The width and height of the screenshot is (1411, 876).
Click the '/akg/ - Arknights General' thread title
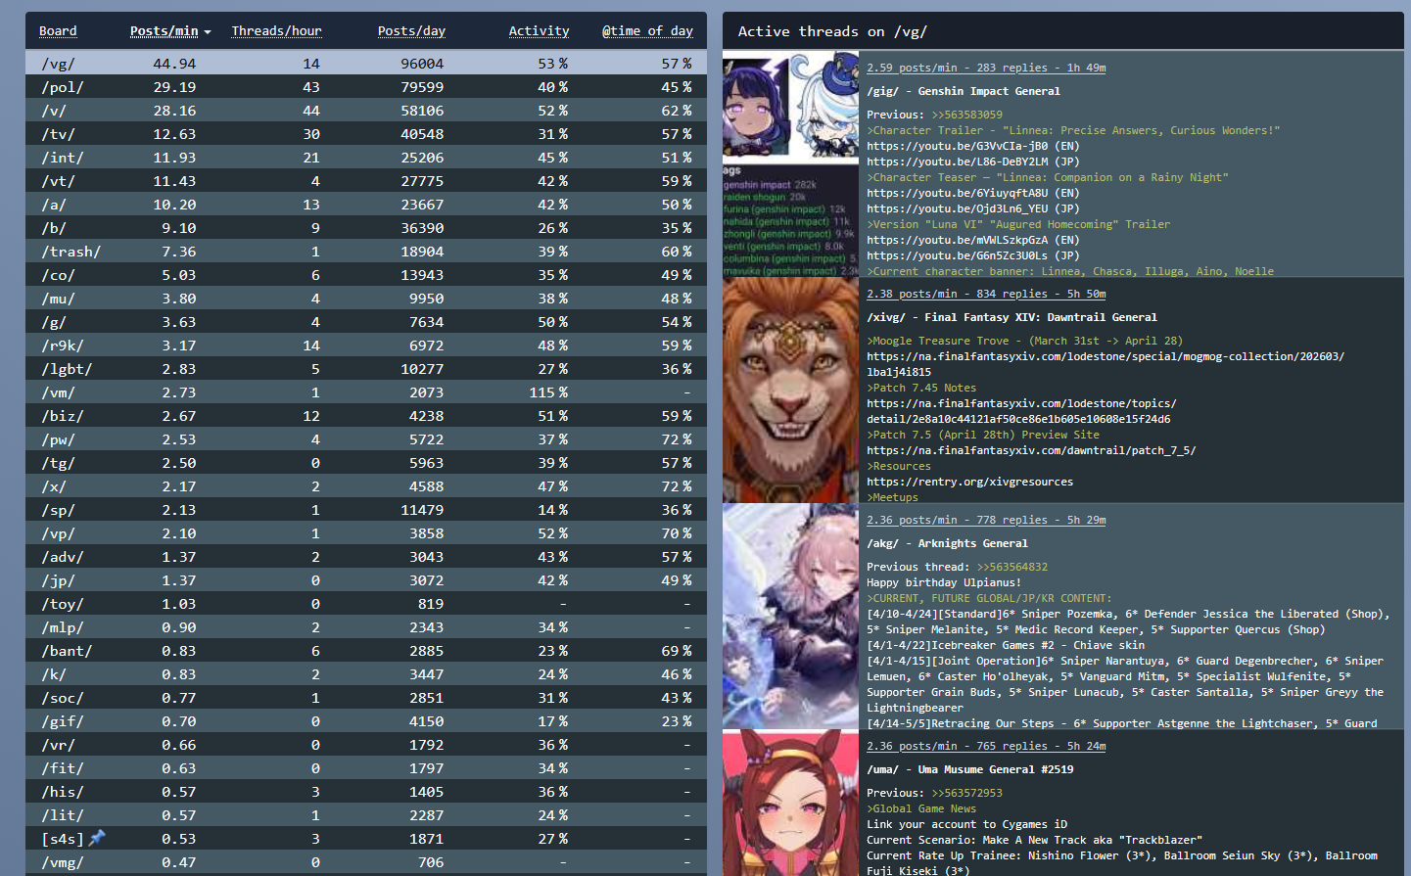coord(947,543)
